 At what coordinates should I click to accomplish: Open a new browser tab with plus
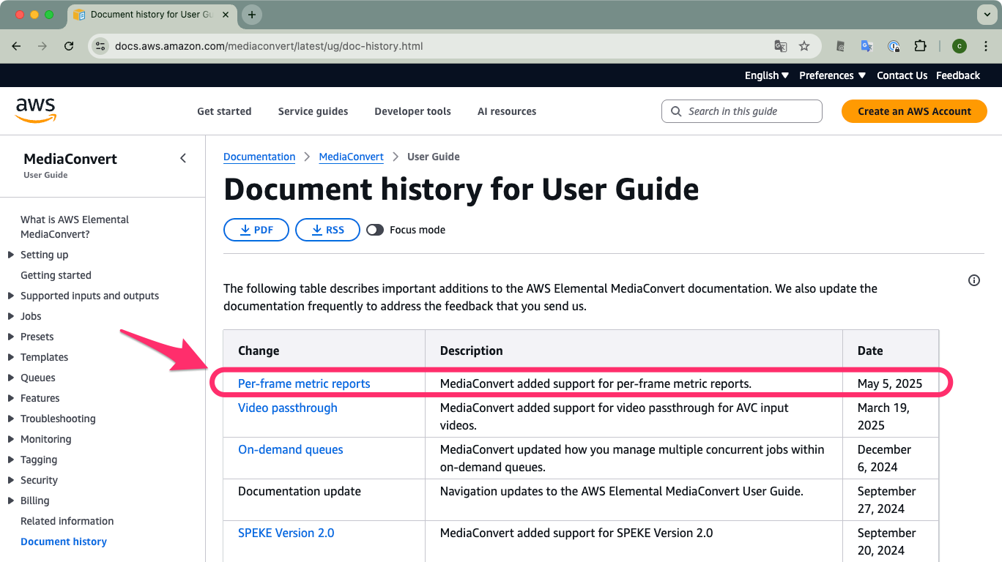[x=252, y=15]
